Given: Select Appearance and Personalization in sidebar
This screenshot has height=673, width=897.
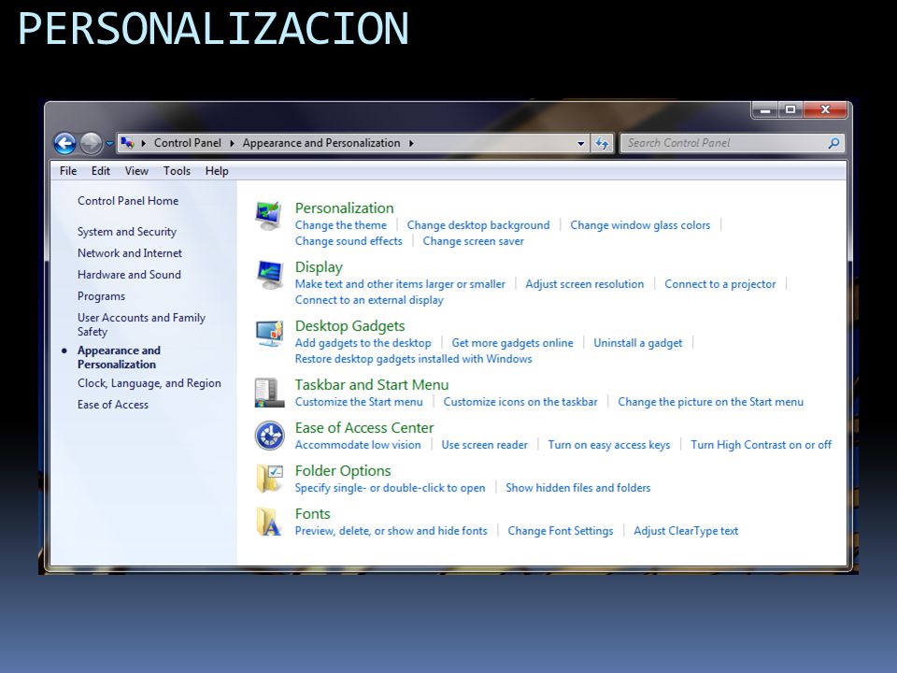Looking at the screenshot, I should coord(119,357).
